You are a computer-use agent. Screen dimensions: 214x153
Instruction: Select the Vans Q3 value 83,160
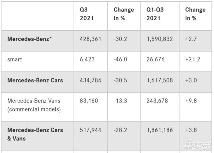[89, 101]
